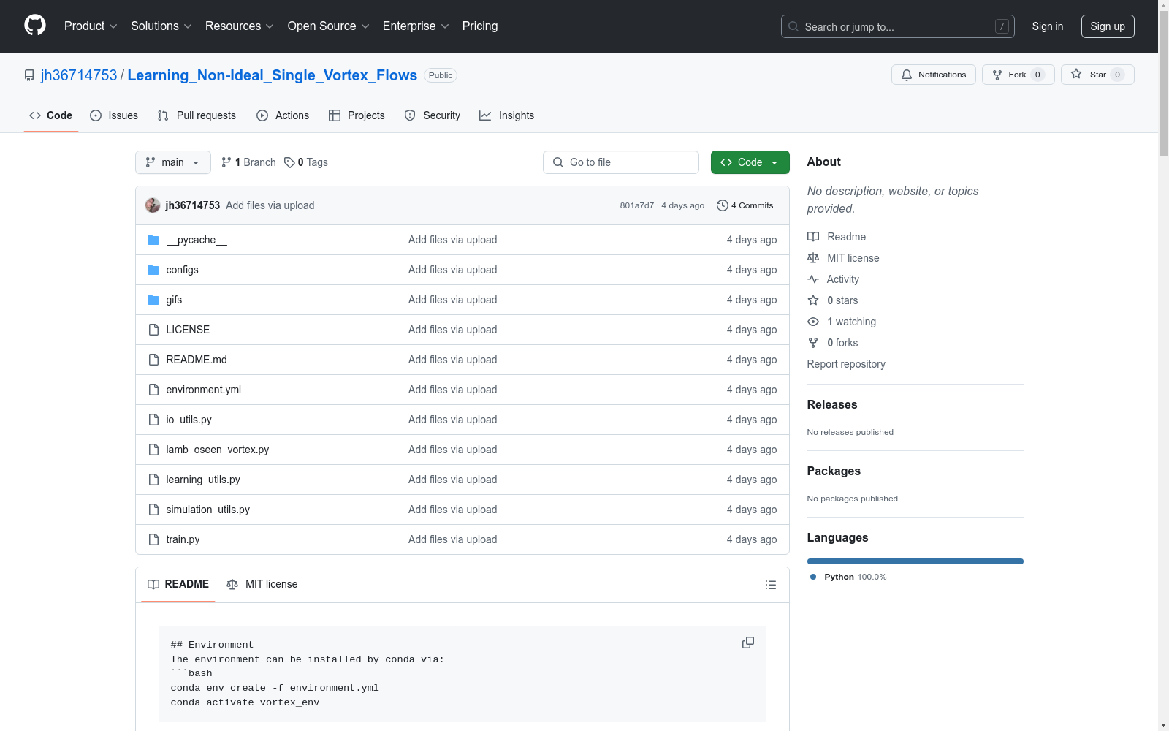Open the main branch selector dropdown
This screenshot has height=731, width=1169.
pos(173,162)
